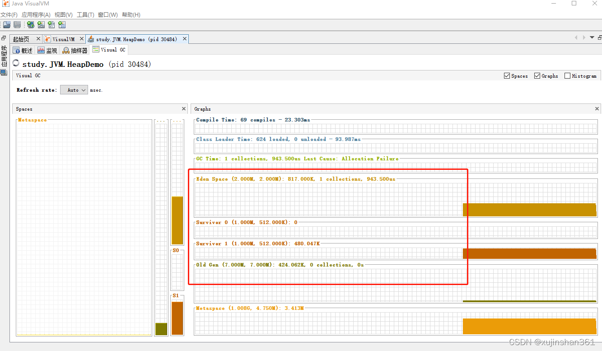
Task: Open the 工具(T) menu
Action: 85,15
